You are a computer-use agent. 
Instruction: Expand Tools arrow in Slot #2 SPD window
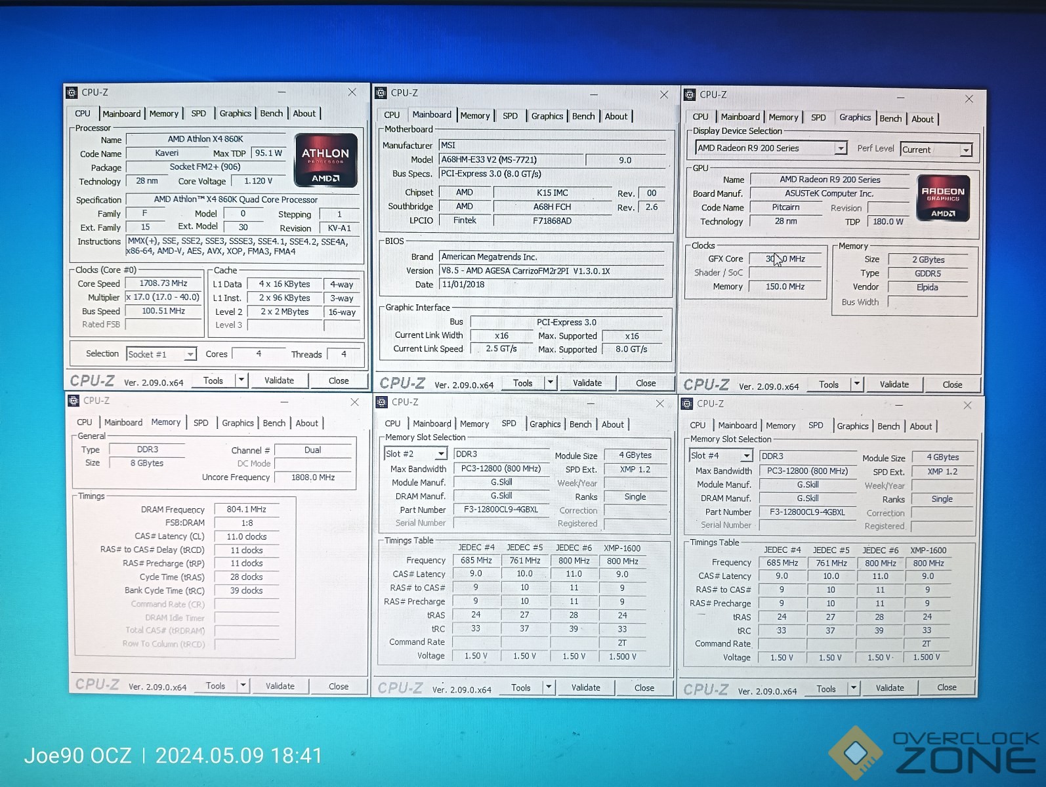(549, 687)
